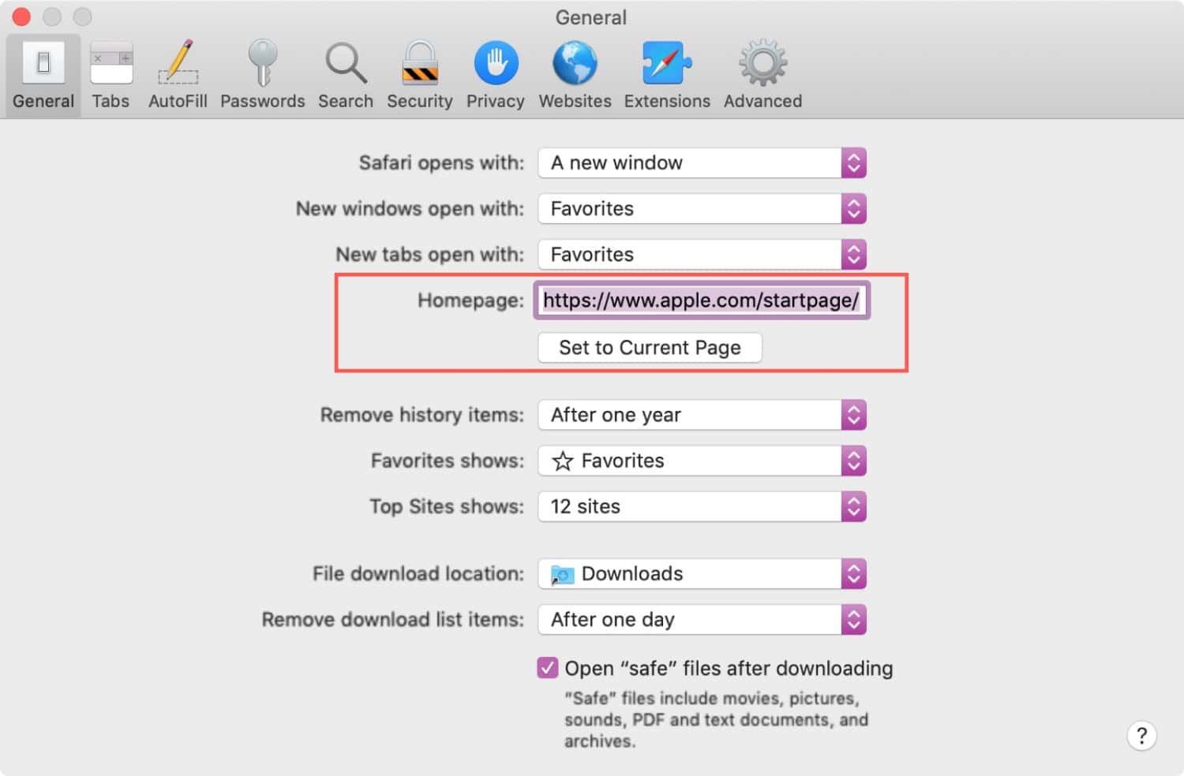Click the Extensions tab label
The width and height of the screenshot is (1184, 776).
667,101
